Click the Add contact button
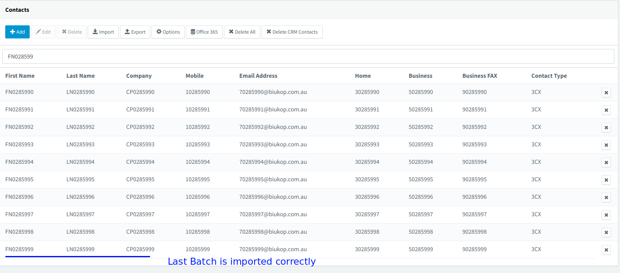 coord(17,32)
